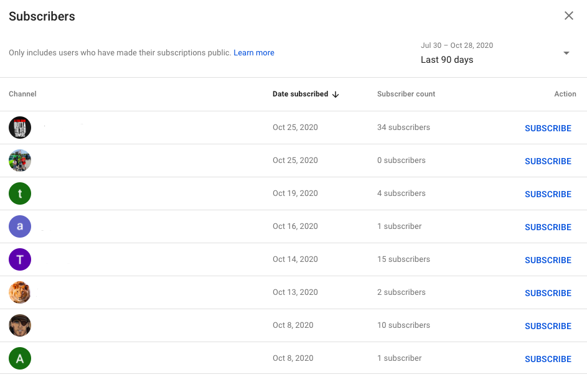Click the sort descending arrow icon
Viewport: 587px width, 377px height.
pos(336,95)
